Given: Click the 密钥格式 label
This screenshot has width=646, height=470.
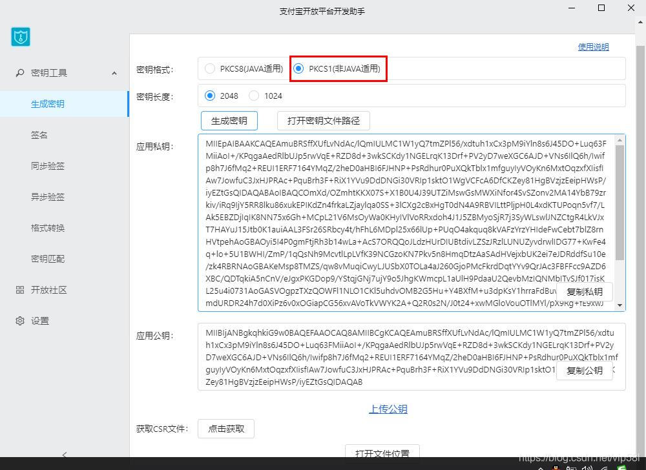Looking at the screenshot, I should pyautogui.click(x=155, y=70).
